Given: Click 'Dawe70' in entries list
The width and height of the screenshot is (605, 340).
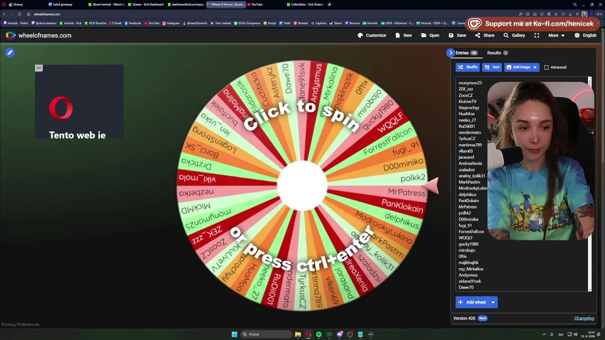Looking at the screenshot, I should point(466,288).
